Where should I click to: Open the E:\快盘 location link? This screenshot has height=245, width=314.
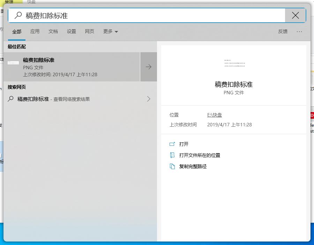(215, 114)
